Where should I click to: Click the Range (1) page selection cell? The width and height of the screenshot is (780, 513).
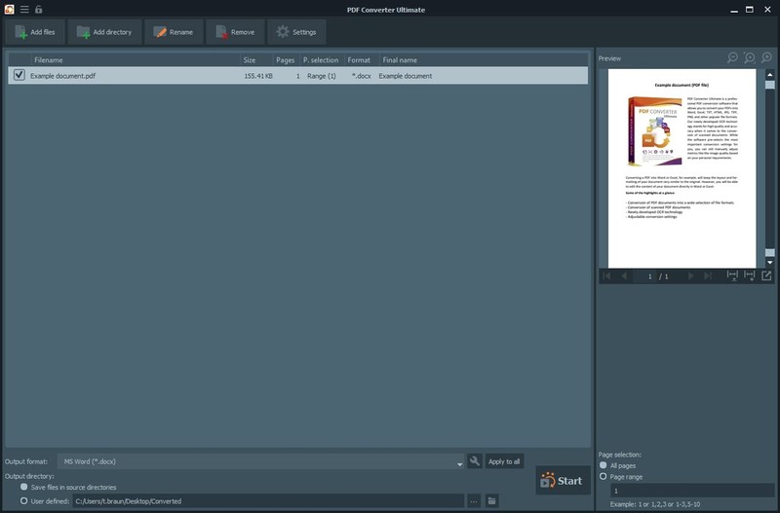click(322, 76)
